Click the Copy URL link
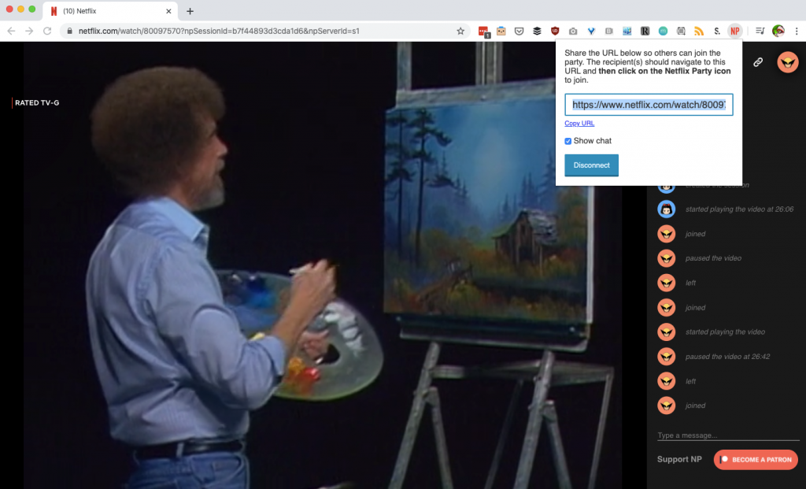 point(579,124)
